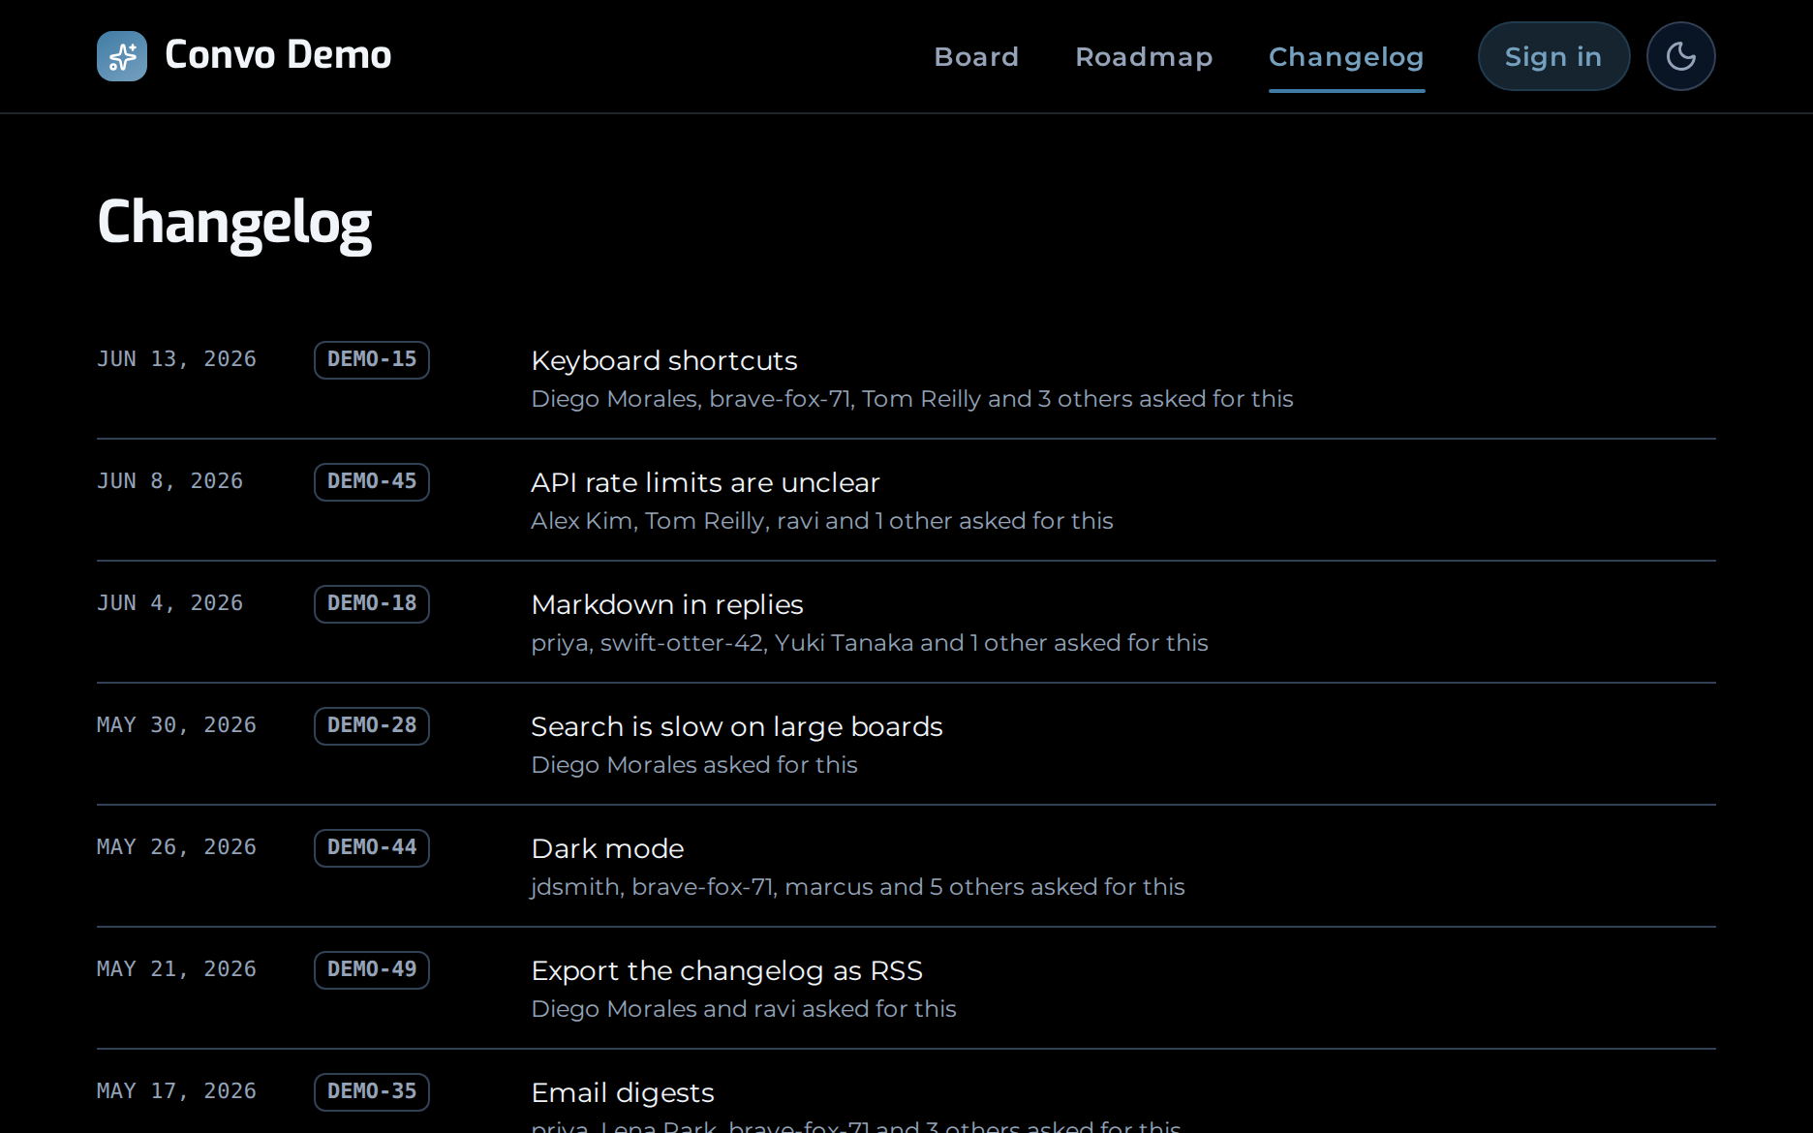The height and width of the screenshot is (1133, 1813).
Task: Open Export the changelog as RSS
Action: click(726, 970)
